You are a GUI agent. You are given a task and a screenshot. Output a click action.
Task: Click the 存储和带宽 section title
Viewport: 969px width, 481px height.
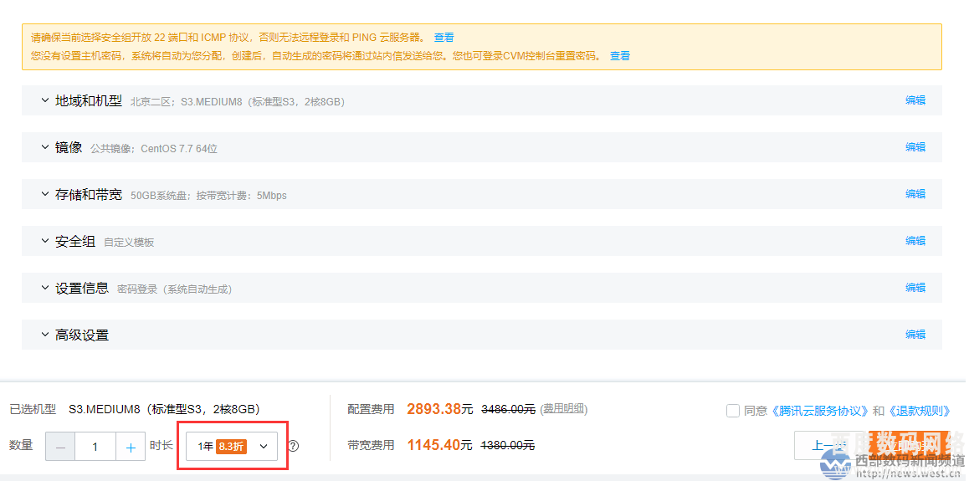tap(89, 195)
